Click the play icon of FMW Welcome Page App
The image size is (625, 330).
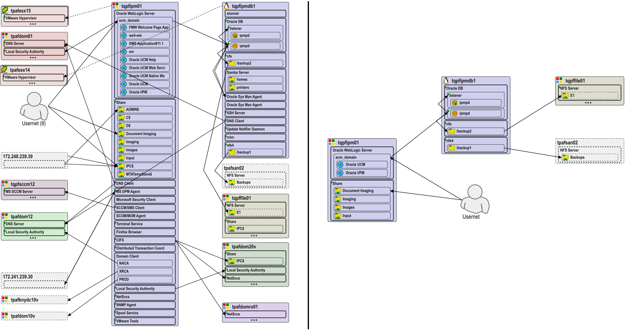click(x=124, y=27)
